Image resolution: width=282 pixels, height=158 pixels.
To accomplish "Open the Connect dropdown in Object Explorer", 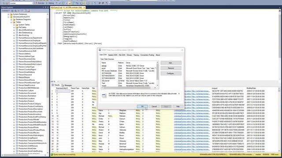I will point(5,11).
